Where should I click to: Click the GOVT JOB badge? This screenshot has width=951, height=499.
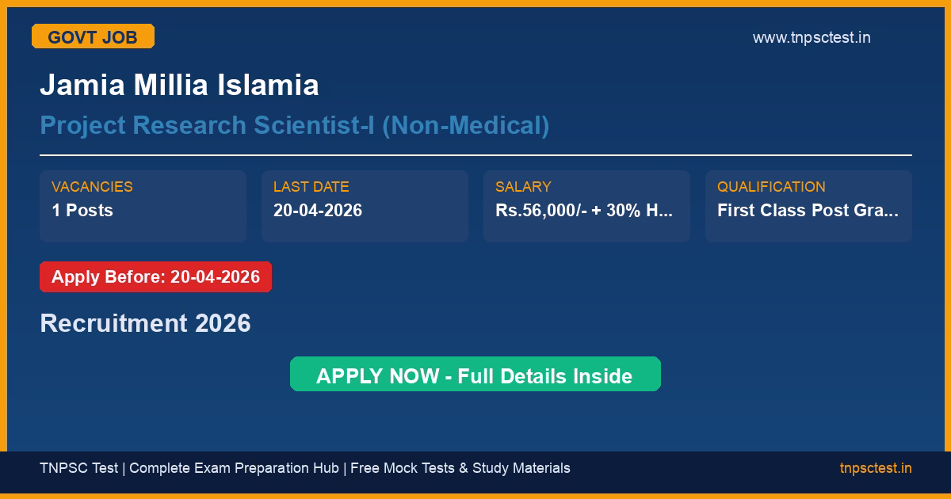(93, 36)
